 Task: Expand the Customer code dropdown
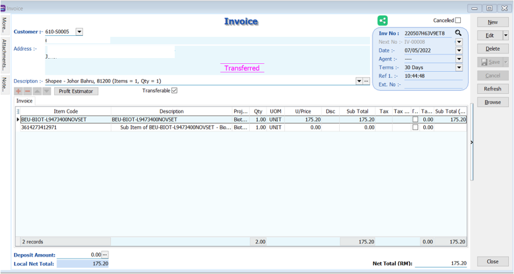tap(79, 32)
